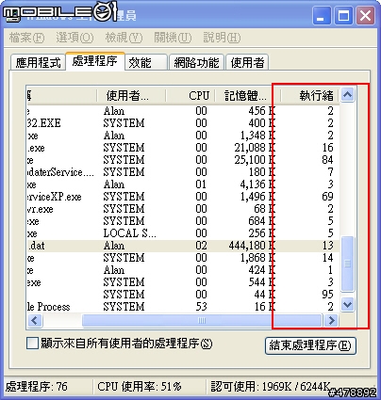The height and width of the screenshot is (400, 381).
Task: Select the vr.exe process row
Action: (x=184, y=209)
